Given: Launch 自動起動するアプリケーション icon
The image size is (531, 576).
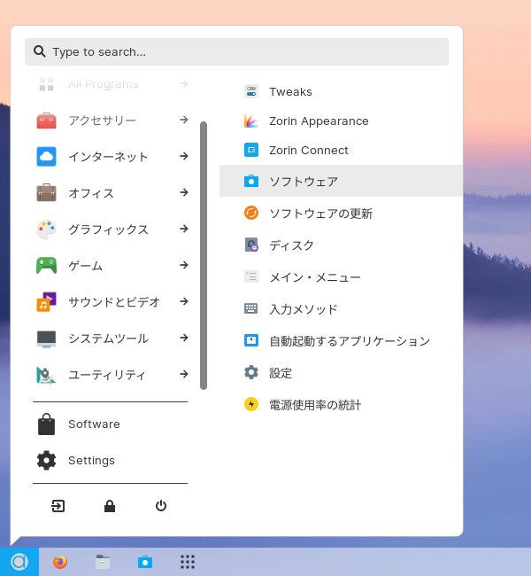Looking at the screenshot, I should click(251, 340).
